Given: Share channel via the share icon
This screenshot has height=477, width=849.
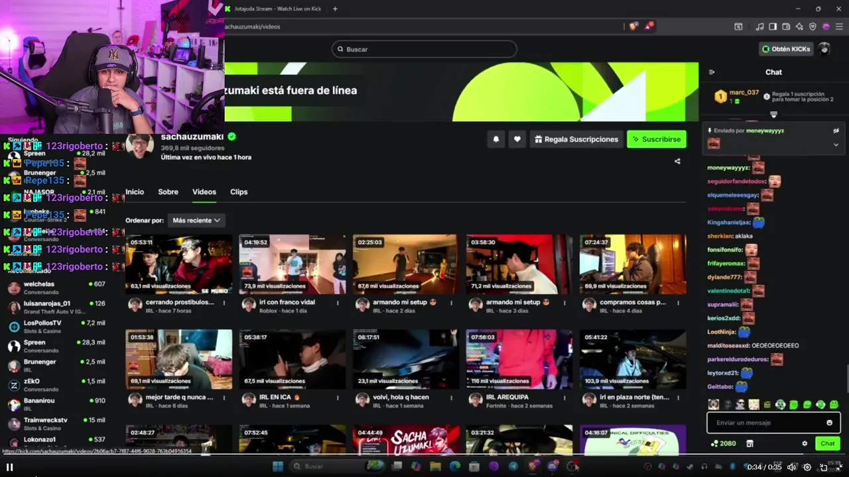Looking at the screenshot, I should (x=677, y=161).
